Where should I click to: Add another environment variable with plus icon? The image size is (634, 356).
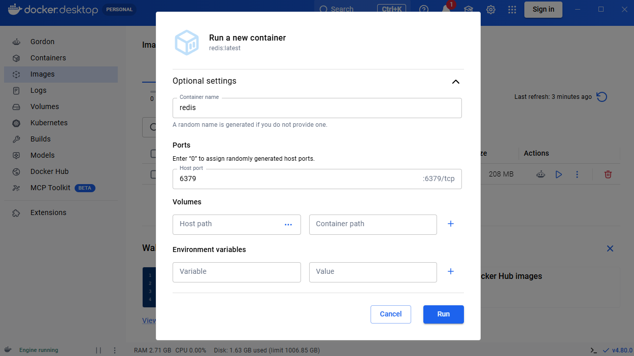[x=450, y=271]
